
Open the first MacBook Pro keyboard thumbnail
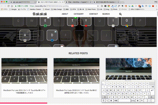click(x=24, y=71)
